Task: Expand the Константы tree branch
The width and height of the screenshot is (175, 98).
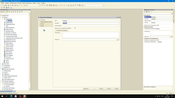Action: click(x=1, y=64)
